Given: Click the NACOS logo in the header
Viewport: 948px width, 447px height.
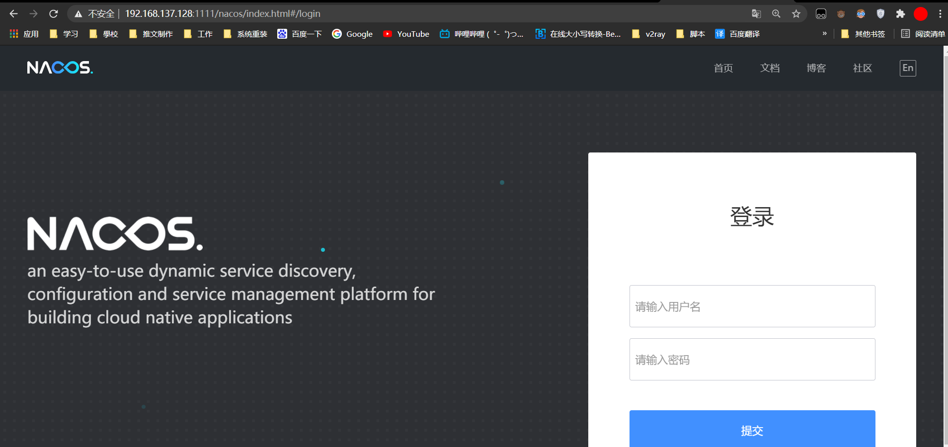Looking at the screenshot, I should click(60, 68).
